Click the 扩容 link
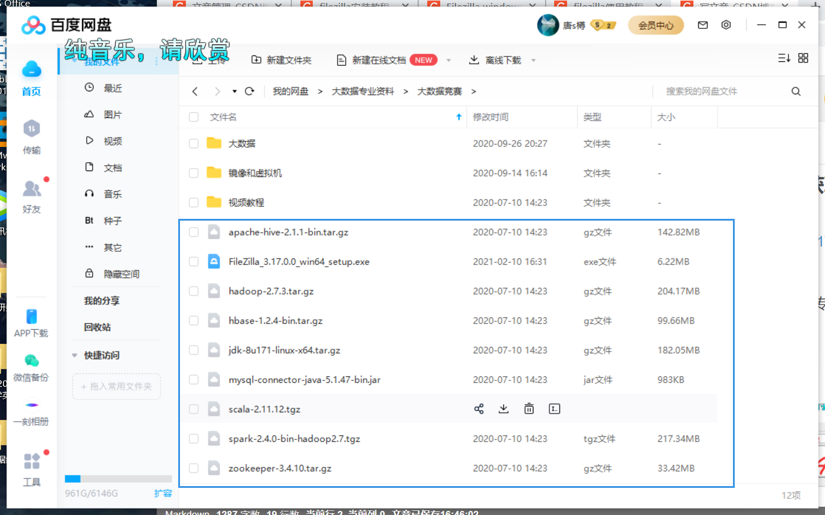Image resolution: width=825 pixels, height=515 pixels. pos(163,494)
